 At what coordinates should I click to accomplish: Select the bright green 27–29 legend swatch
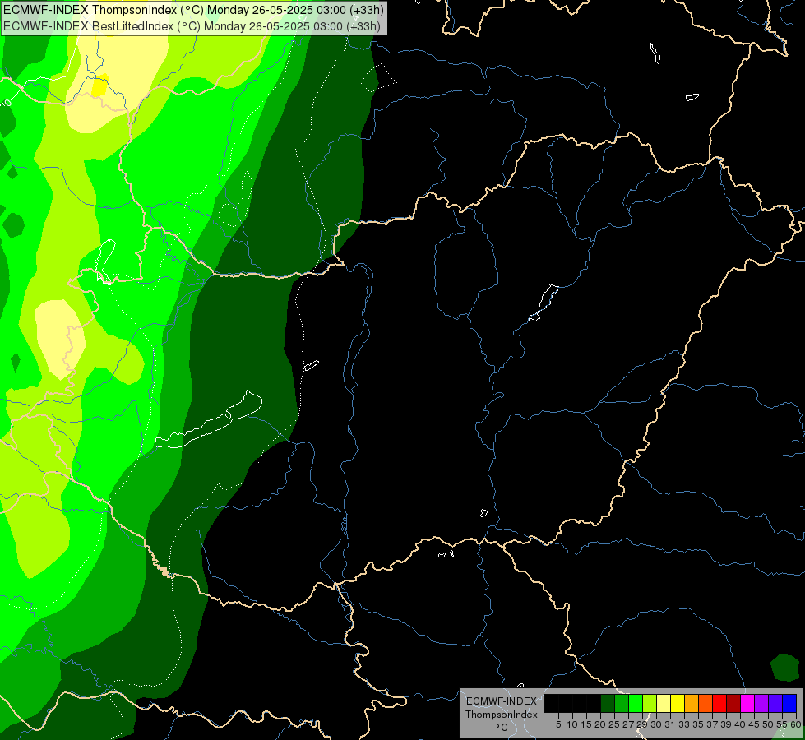(x=636, y=704)
